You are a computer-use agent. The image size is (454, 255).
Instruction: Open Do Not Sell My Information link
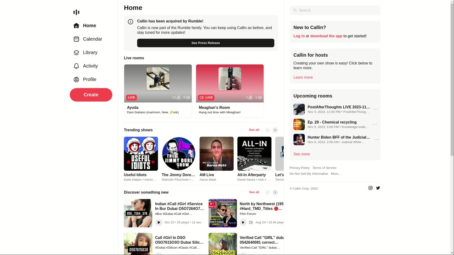309,174
